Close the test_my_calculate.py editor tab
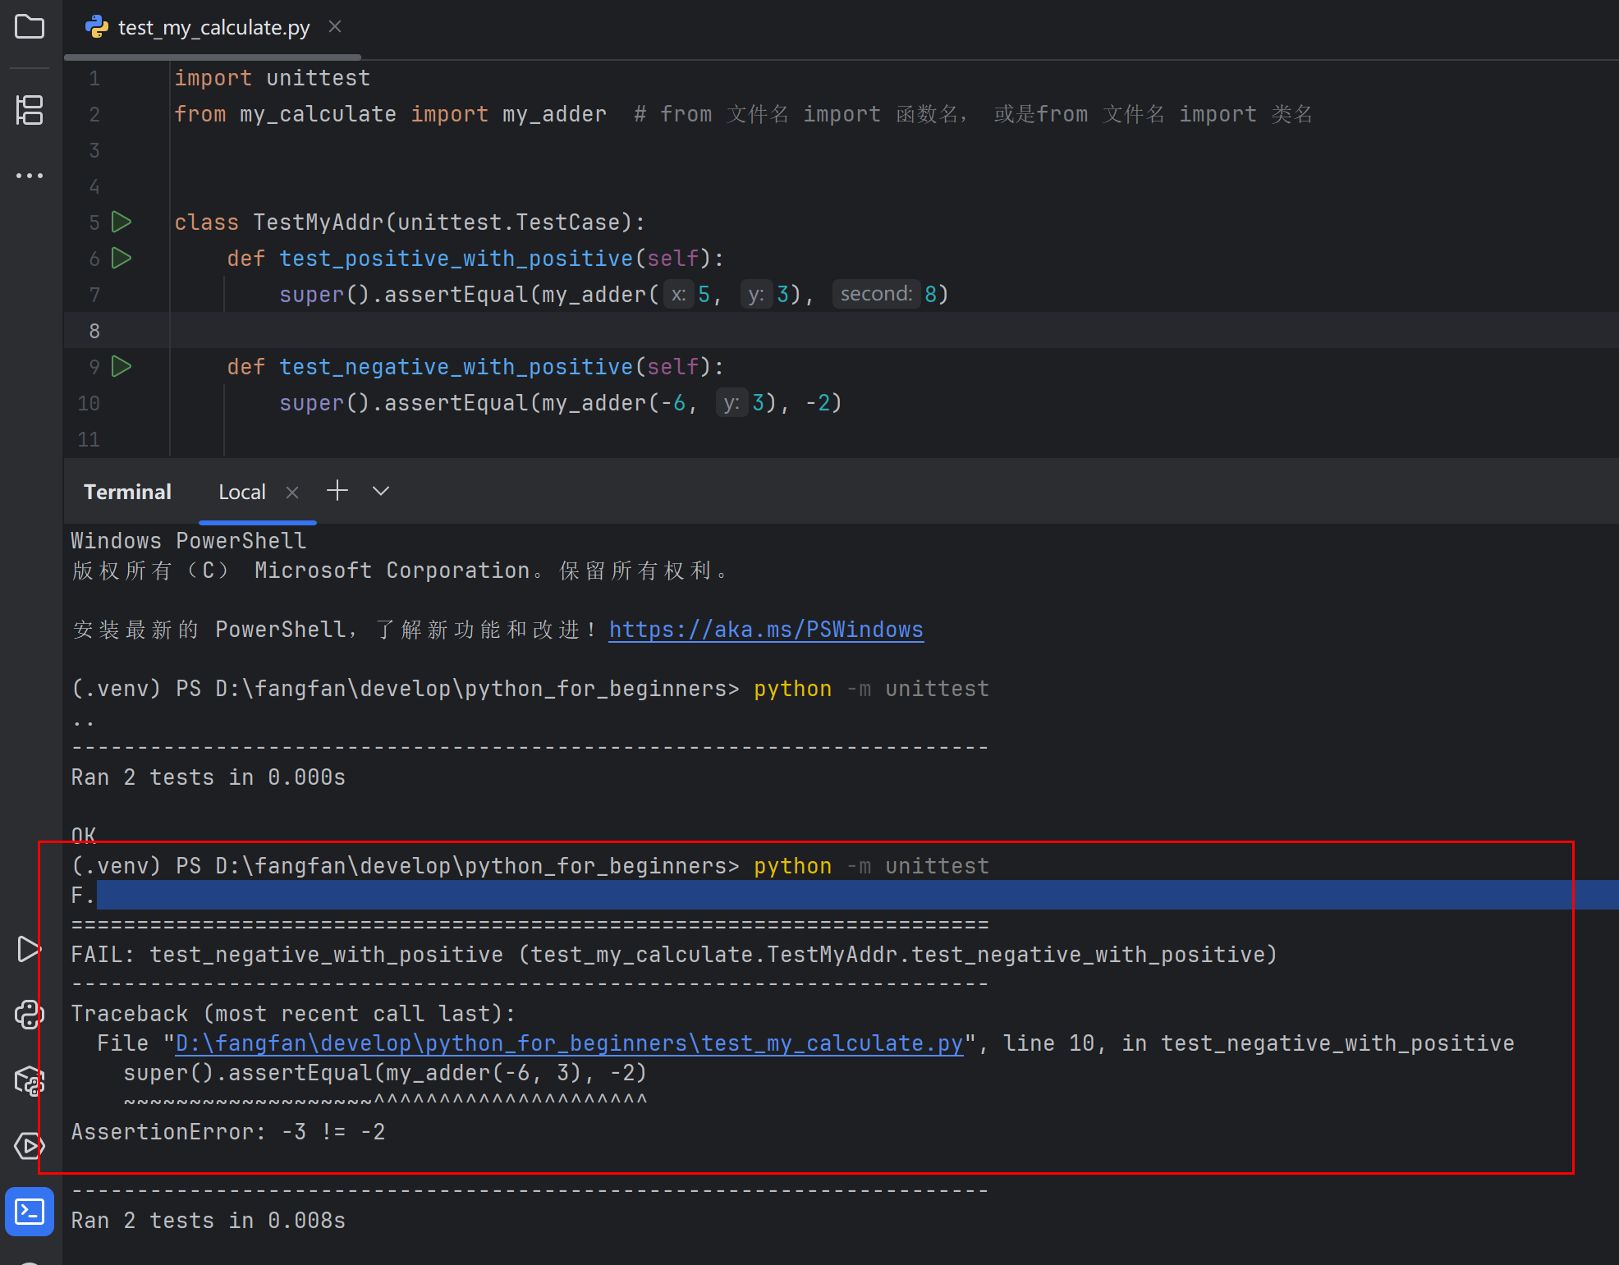The image size is (1619, 1265). click(x=335, y=27)
